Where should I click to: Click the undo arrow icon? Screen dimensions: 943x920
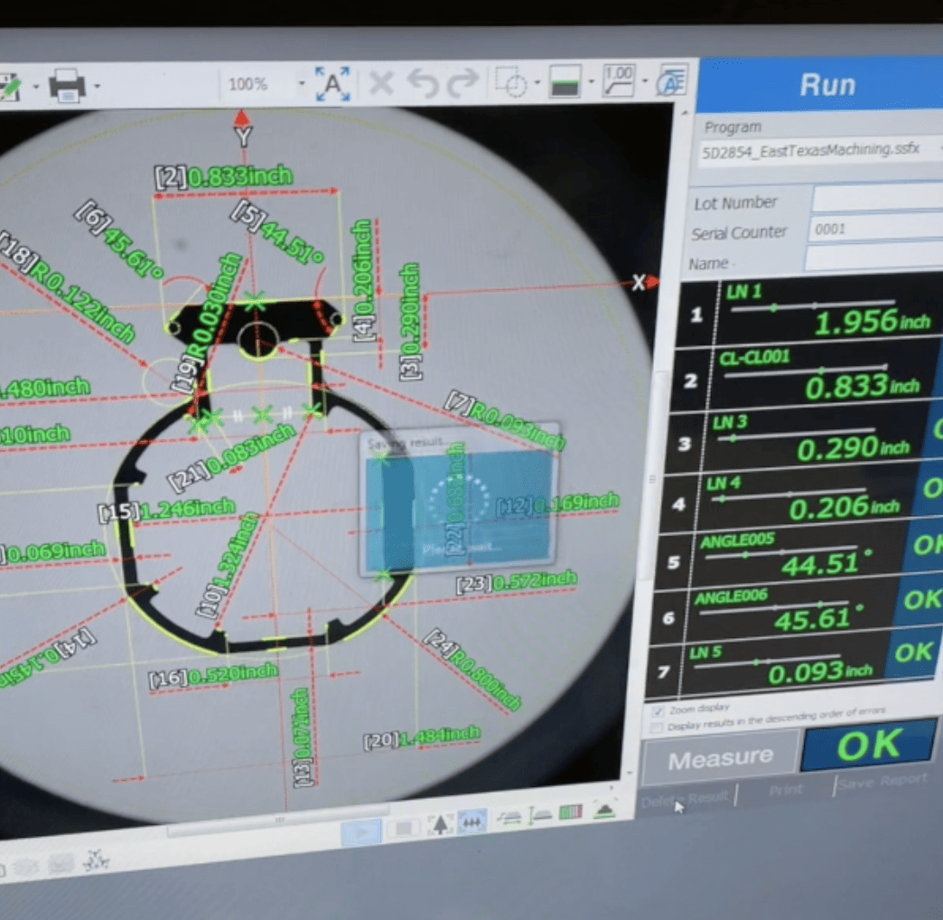click(423, 83)
